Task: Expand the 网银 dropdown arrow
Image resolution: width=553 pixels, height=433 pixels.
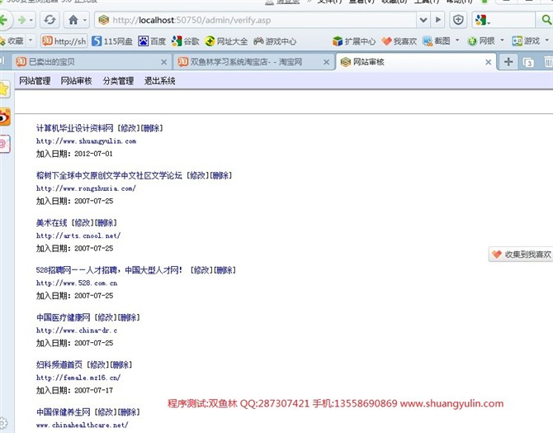Action: pyautogui.click(x=502, y=40)
